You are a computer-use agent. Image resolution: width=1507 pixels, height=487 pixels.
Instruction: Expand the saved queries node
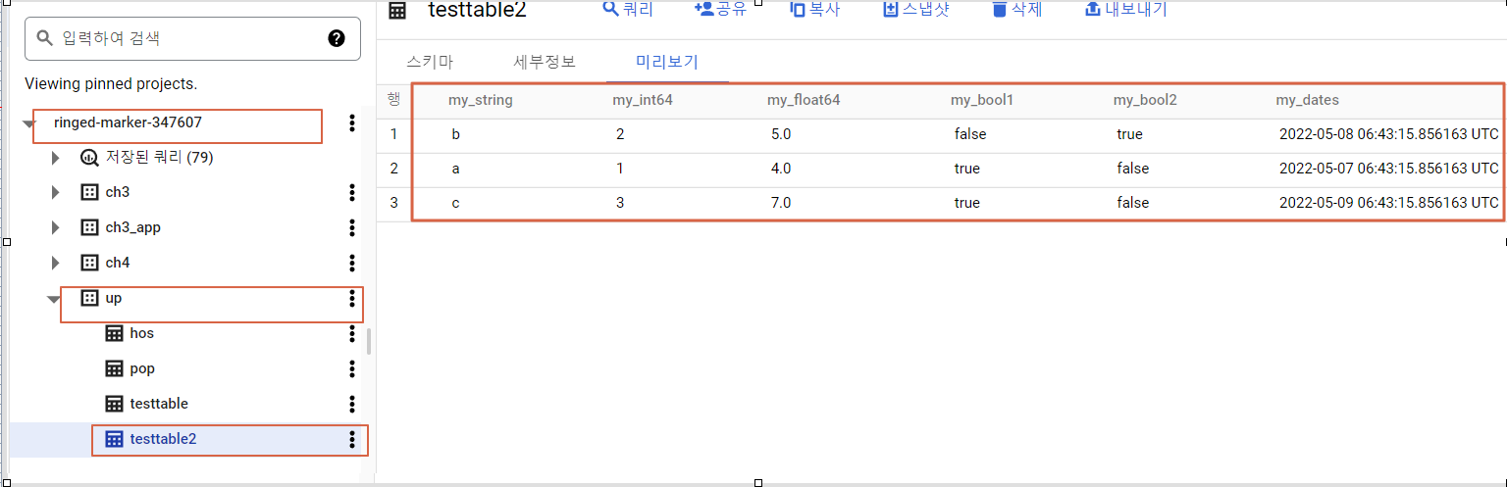tap(56, 157)
